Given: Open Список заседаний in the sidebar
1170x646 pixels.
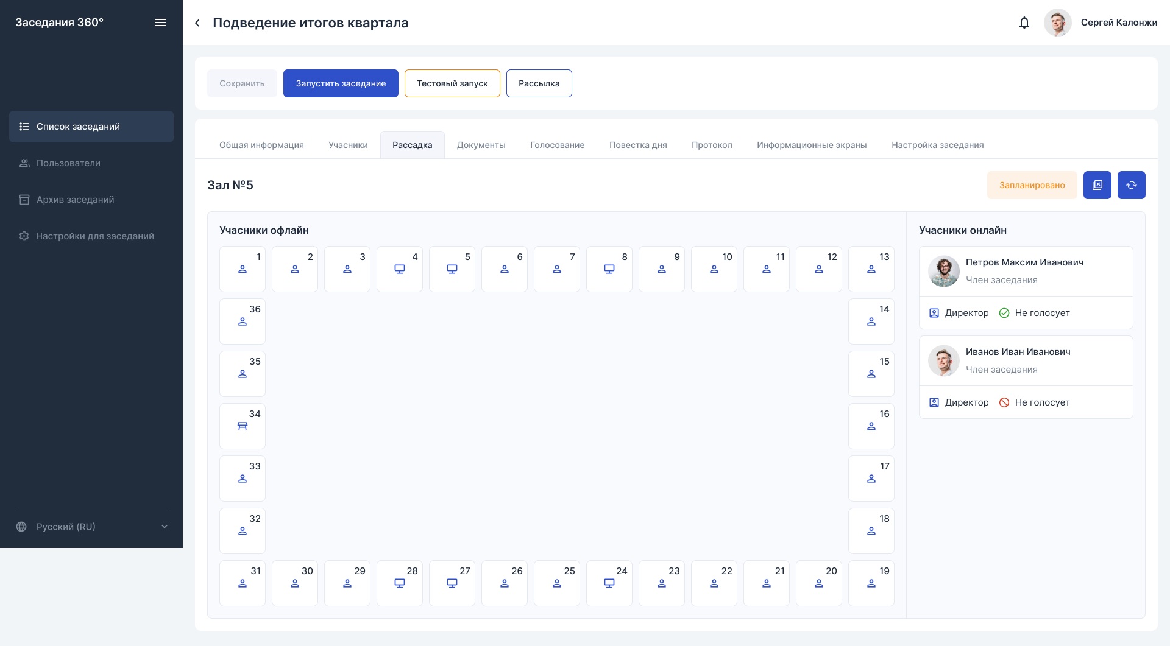Looking at the screenshot, I should point(91,127).
